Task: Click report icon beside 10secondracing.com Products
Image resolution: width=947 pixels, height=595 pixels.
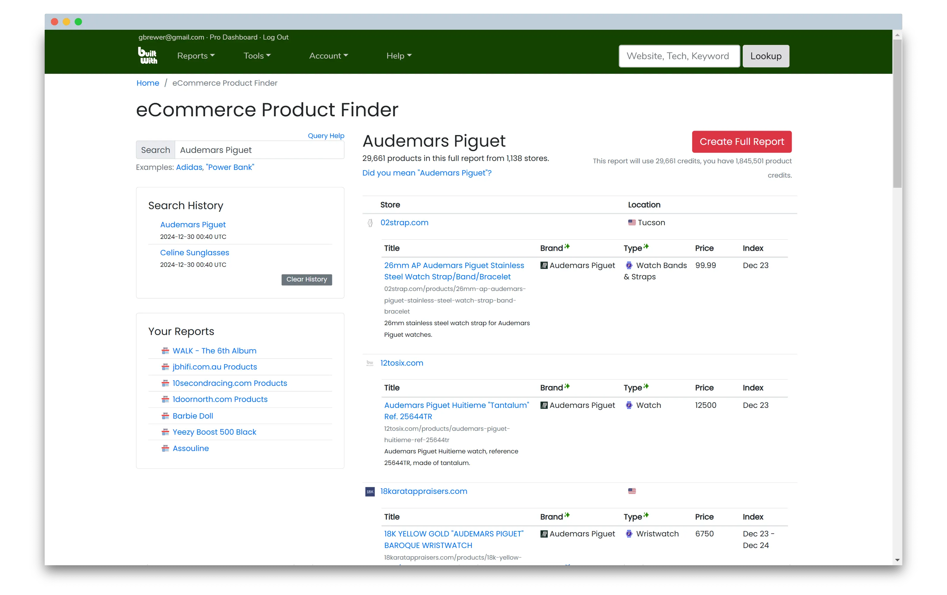Action: [165, 383]
